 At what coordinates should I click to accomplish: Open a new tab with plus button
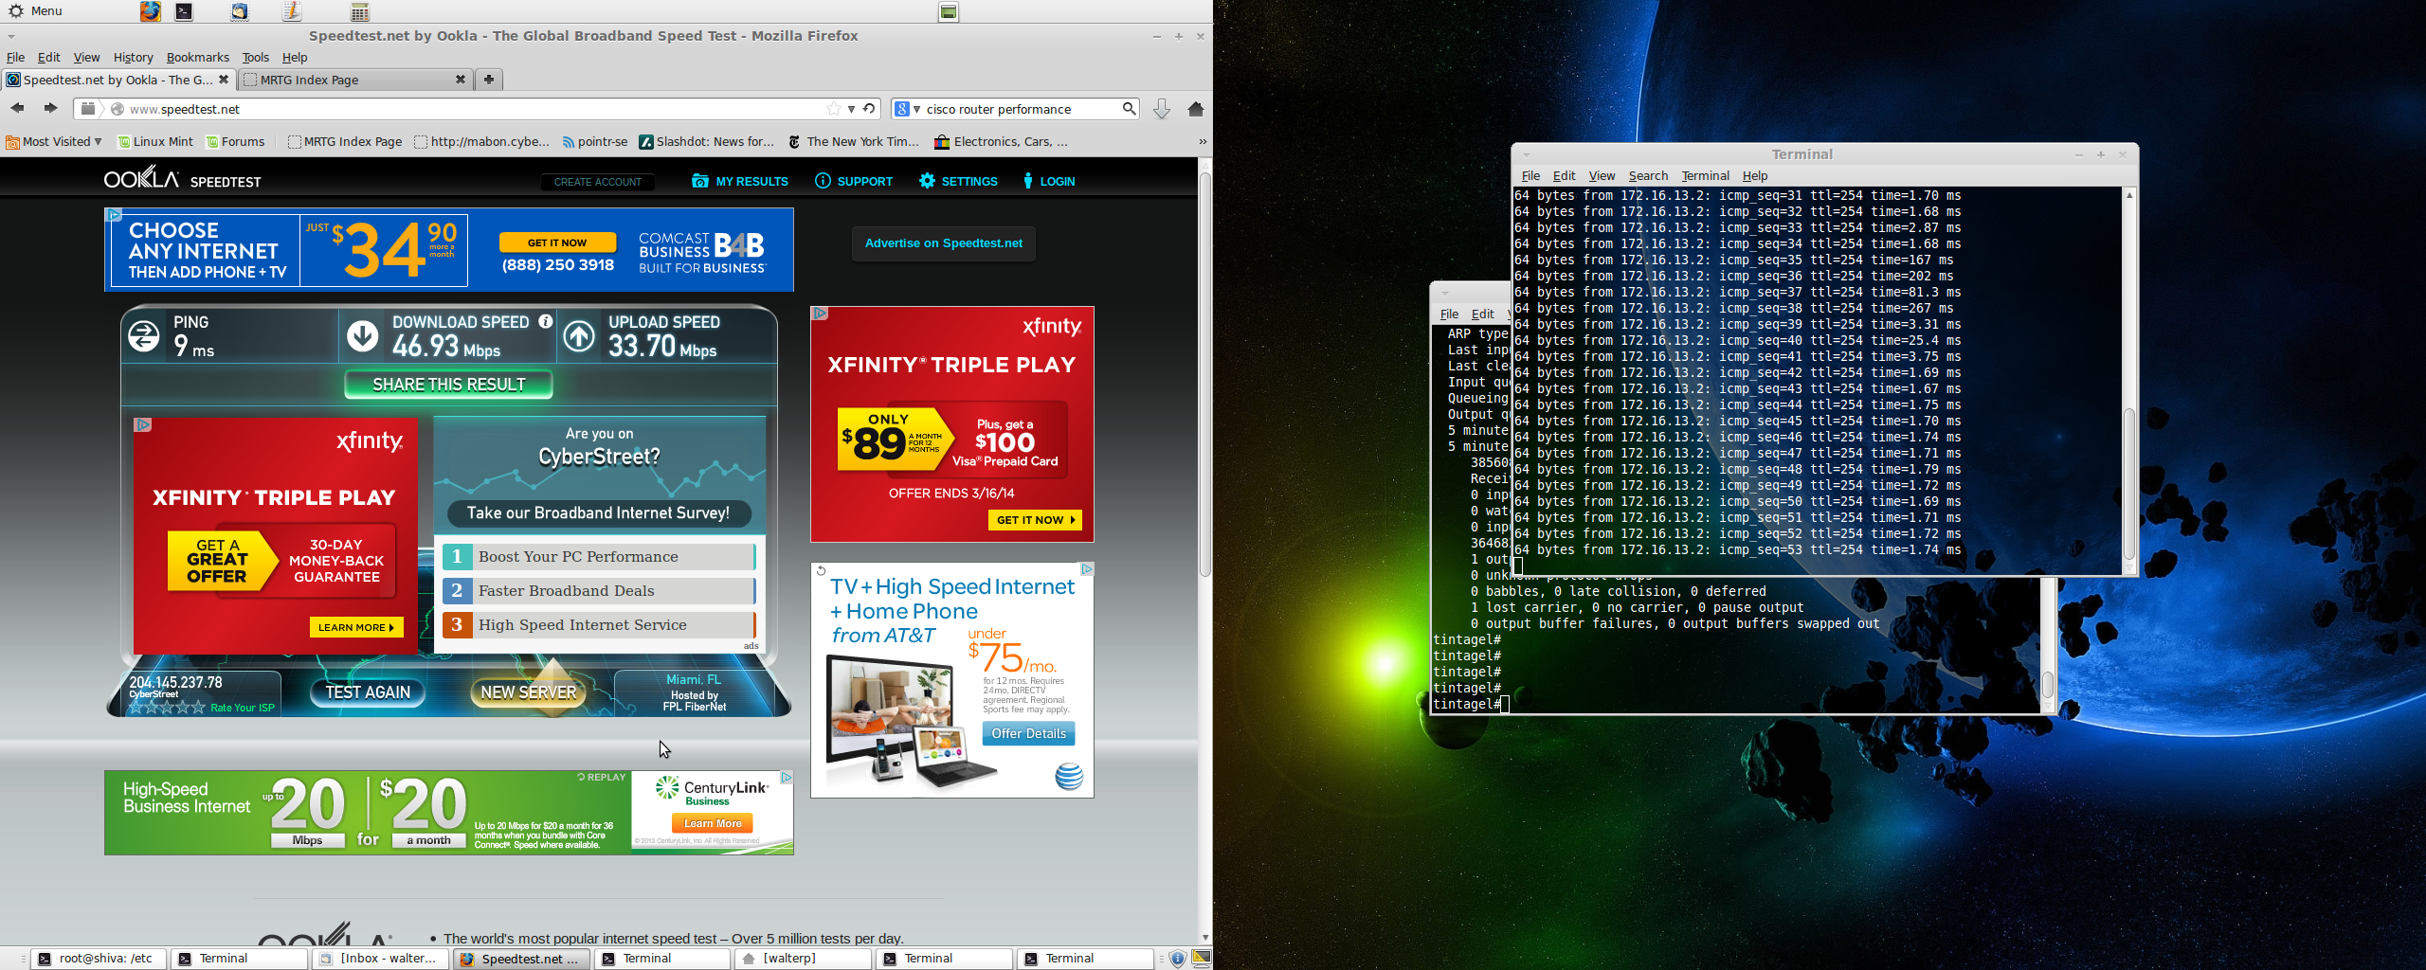click(x=488, y=80)
